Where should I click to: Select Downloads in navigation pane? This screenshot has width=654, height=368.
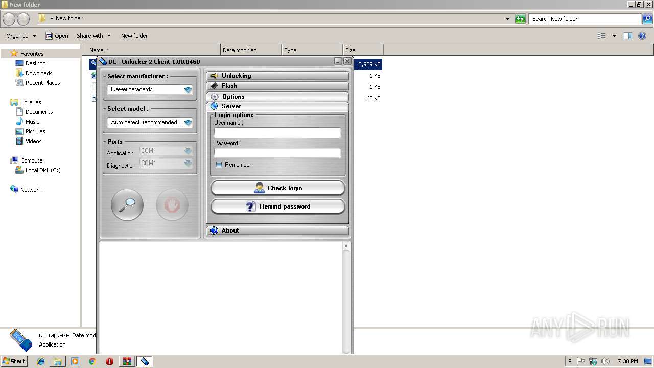(x=39, y=73)
